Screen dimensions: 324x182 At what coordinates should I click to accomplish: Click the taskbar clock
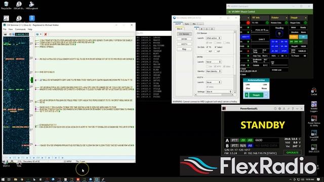[310, 179]
